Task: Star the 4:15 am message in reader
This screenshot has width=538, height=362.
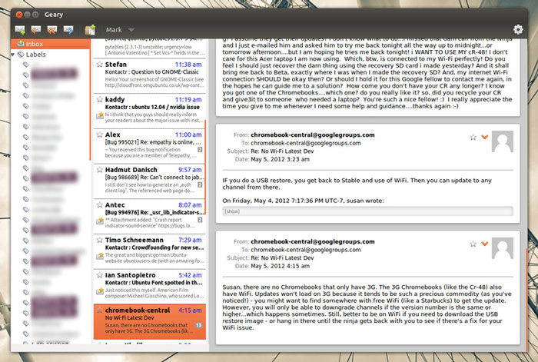Action: [473, 244]
